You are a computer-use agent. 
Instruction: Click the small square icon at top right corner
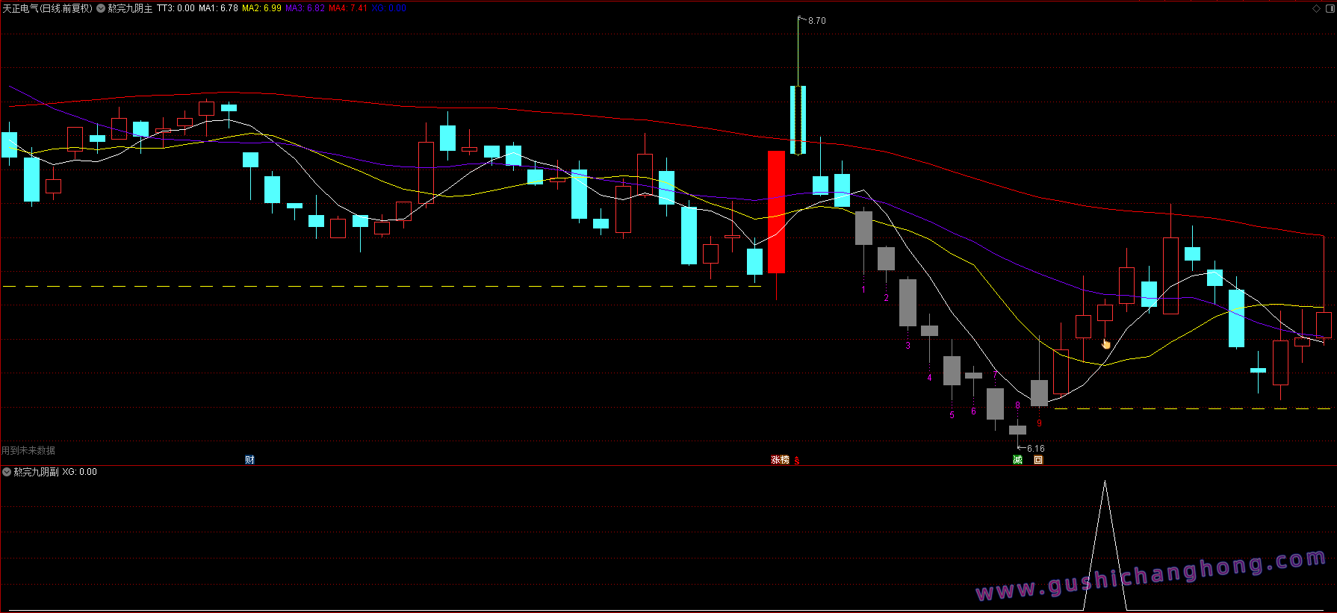point(1330,8)
